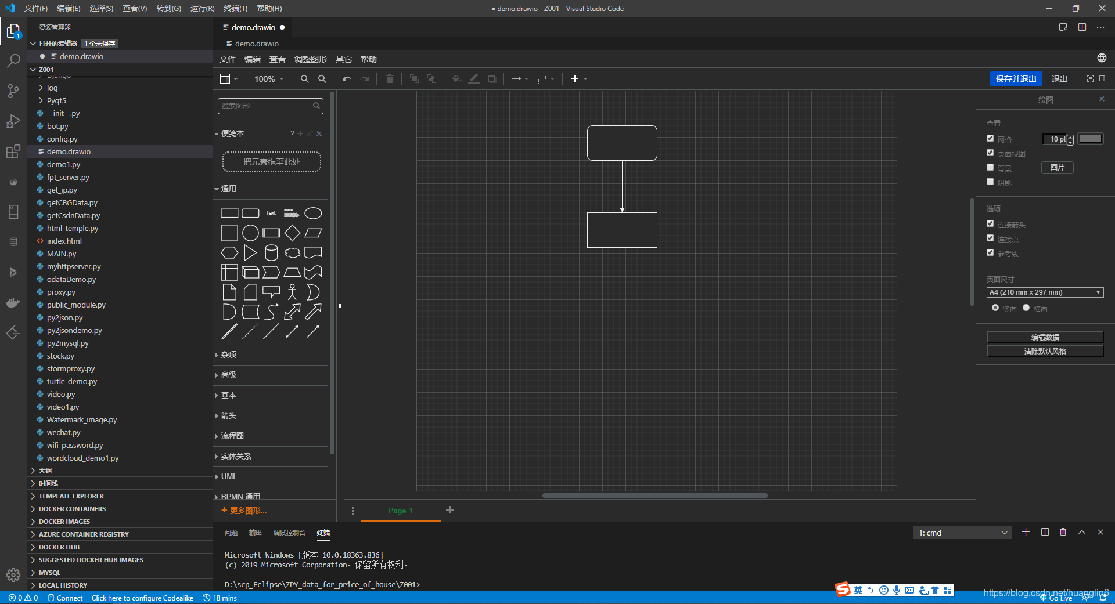Open the 文件(F) menu in title bar
This screenshot has width=1115, height=604.
(x=36, y=8)
